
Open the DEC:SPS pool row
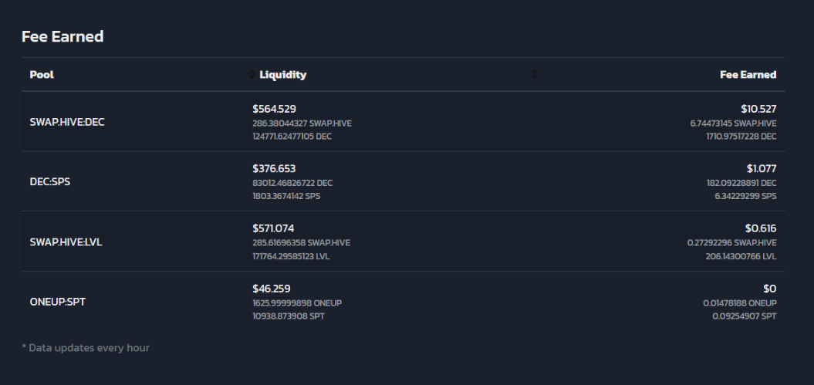point(404,181)
